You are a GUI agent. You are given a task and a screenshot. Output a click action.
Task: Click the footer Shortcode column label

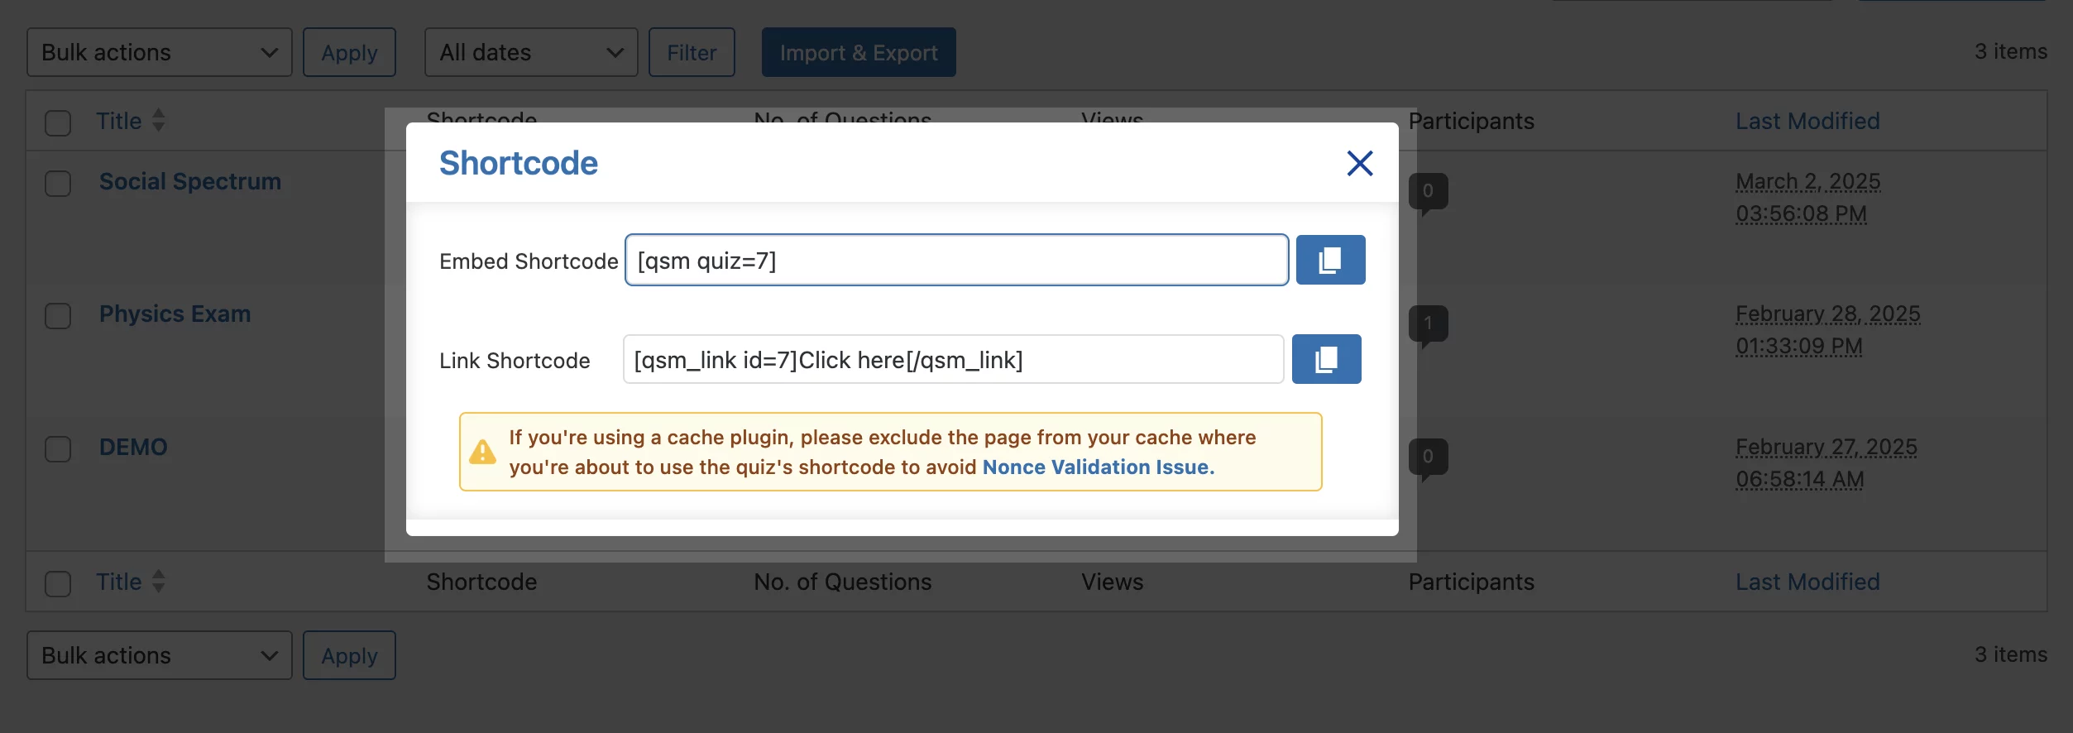[481, 582]
